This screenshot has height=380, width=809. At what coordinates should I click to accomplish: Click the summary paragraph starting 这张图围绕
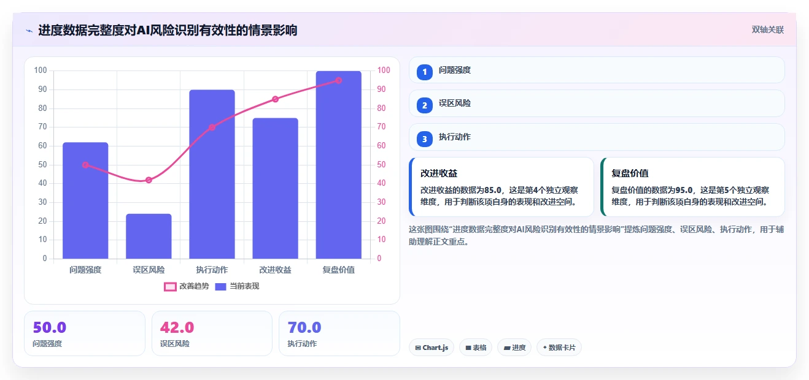(x=597, y=235)
